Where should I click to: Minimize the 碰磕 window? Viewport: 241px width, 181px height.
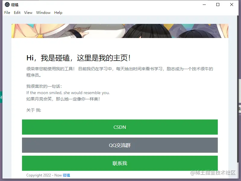[204, 5]
